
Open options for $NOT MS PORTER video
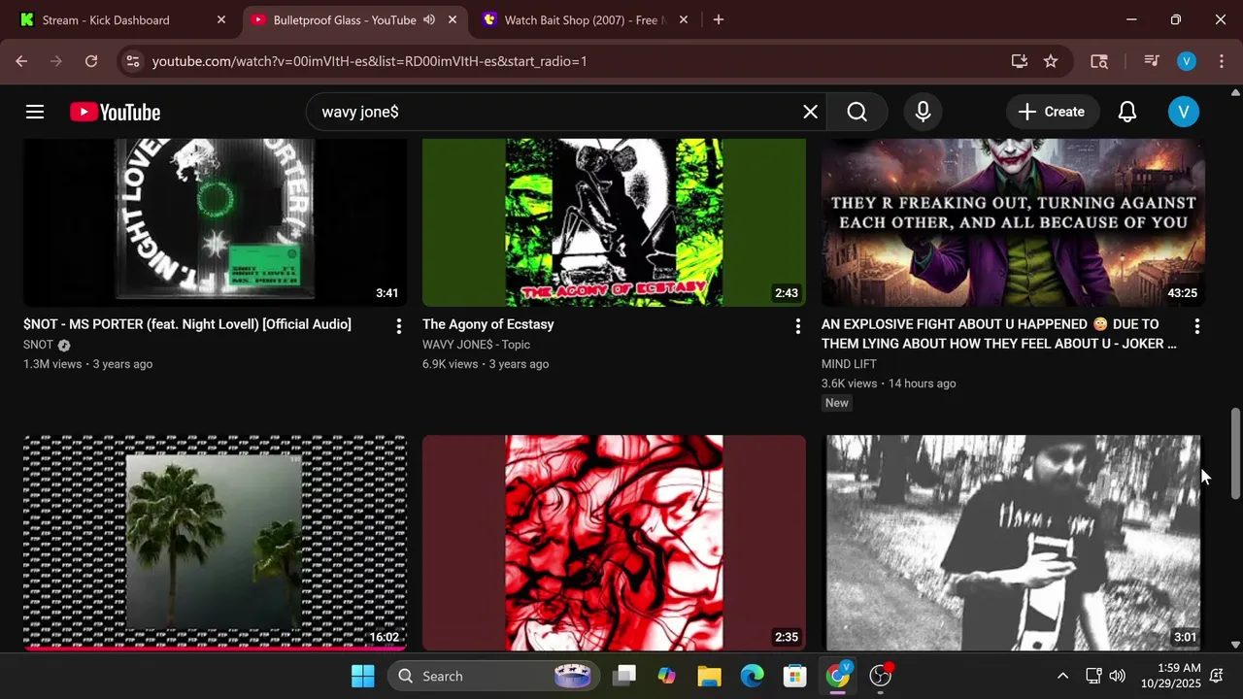pyautogui.click(x=398, y=326)
